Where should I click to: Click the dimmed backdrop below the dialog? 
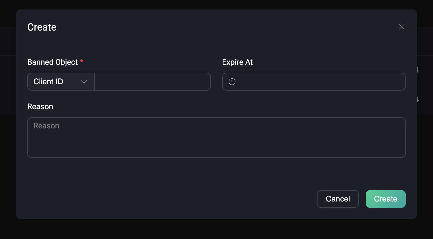[216, 229]
